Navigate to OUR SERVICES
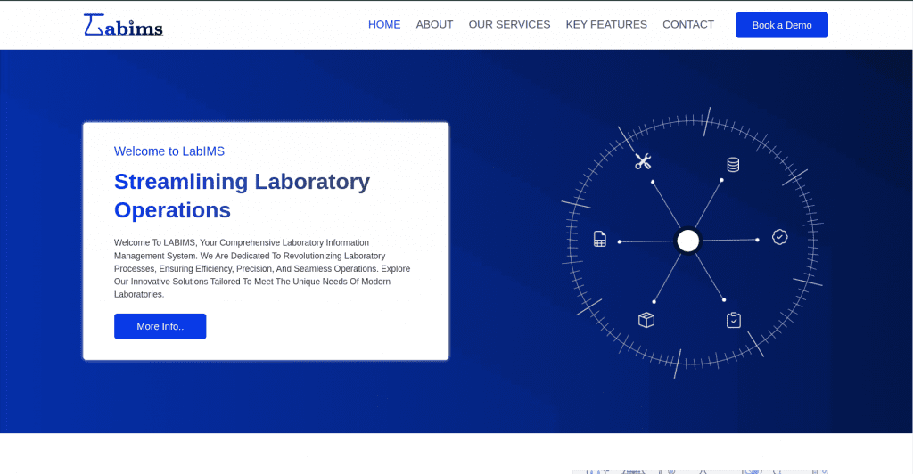The image size is (913, 474). (x=509, y=25)
